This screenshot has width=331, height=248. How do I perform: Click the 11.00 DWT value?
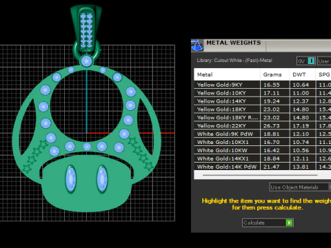point(301,93)
